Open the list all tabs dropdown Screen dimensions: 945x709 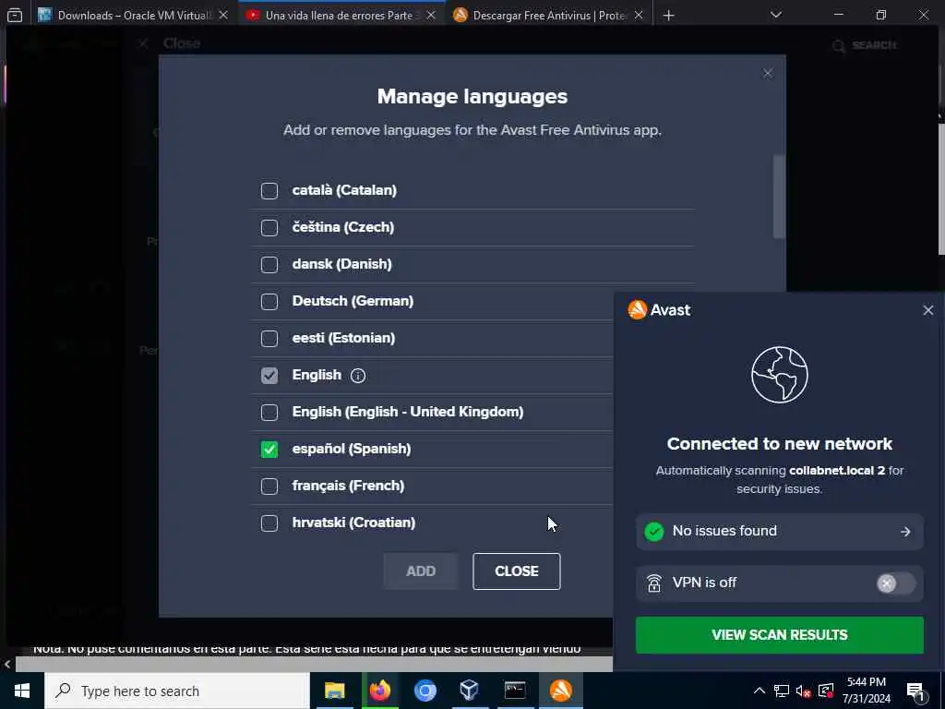[x=776, y=15]
